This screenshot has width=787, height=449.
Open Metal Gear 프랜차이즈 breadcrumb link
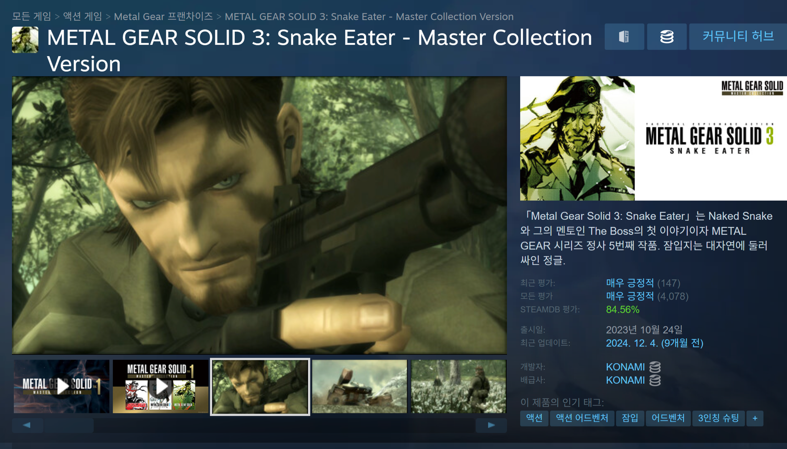pyautogui.click(x=163, y=16)
